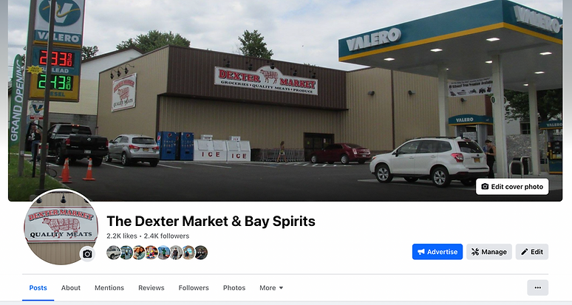Click the camera icon on profile picture
The image size is (572, 305).
click(x=87, y=254)
